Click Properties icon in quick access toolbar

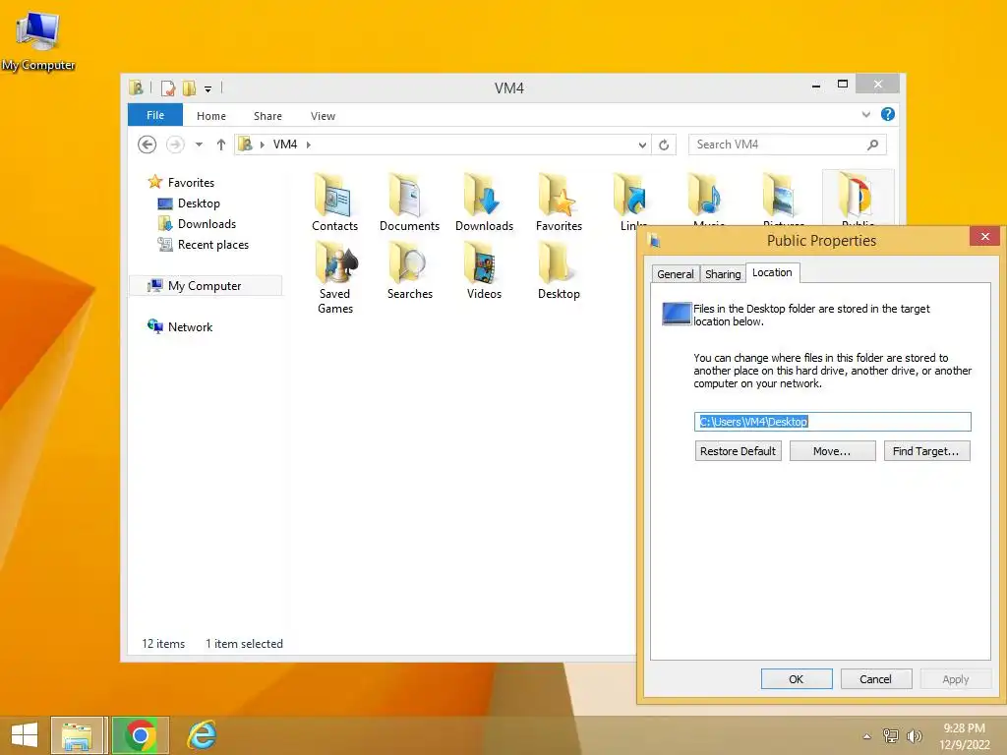167,87
